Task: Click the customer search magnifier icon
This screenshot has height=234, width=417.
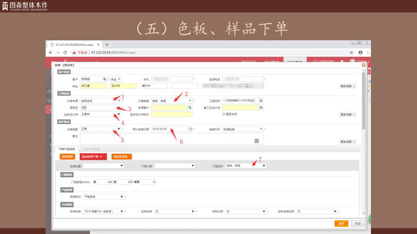Action: (x=104, y=79)
